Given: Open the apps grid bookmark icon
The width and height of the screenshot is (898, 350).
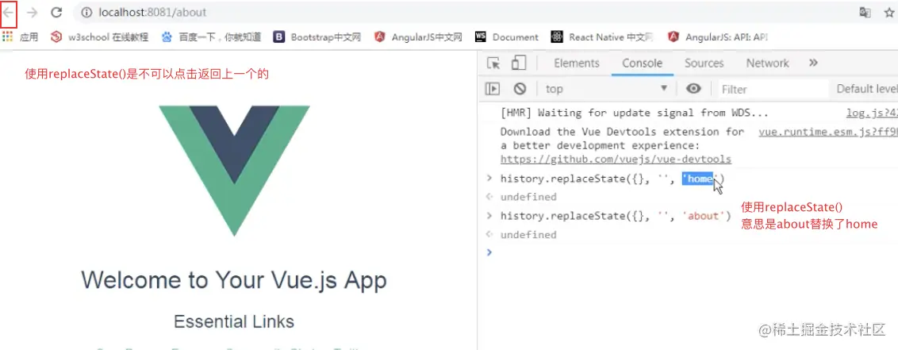Looking at the screenshot, I should coord(7,37).
